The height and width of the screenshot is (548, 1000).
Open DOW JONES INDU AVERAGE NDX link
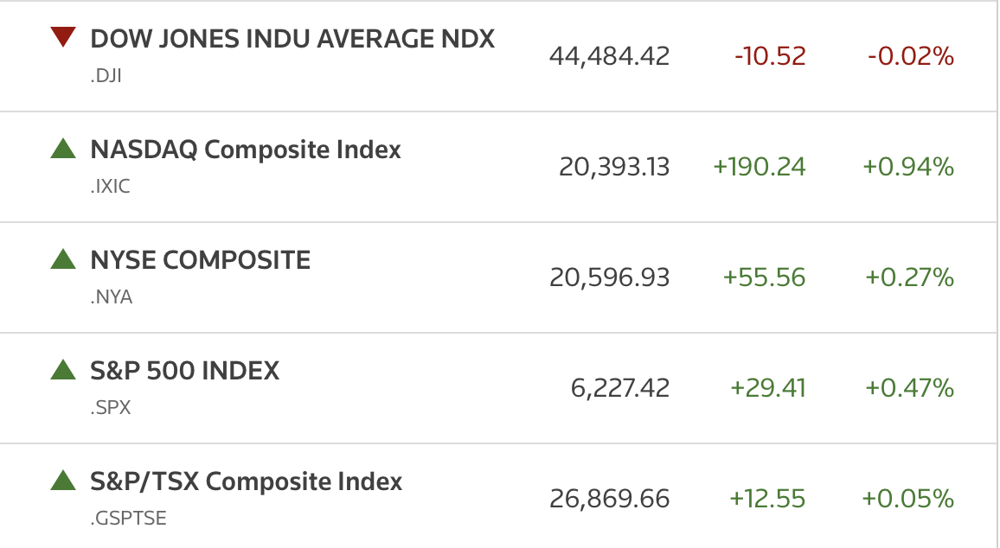(x=292, y=39)
